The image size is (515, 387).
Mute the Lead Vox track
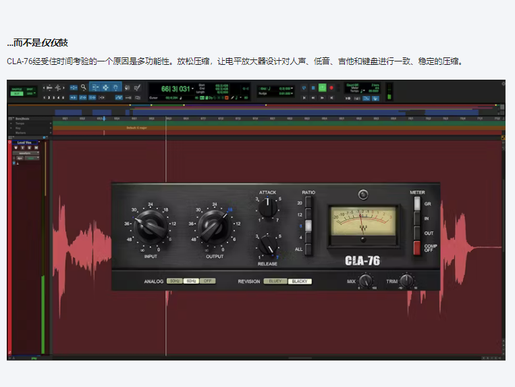tap(36, 147)
